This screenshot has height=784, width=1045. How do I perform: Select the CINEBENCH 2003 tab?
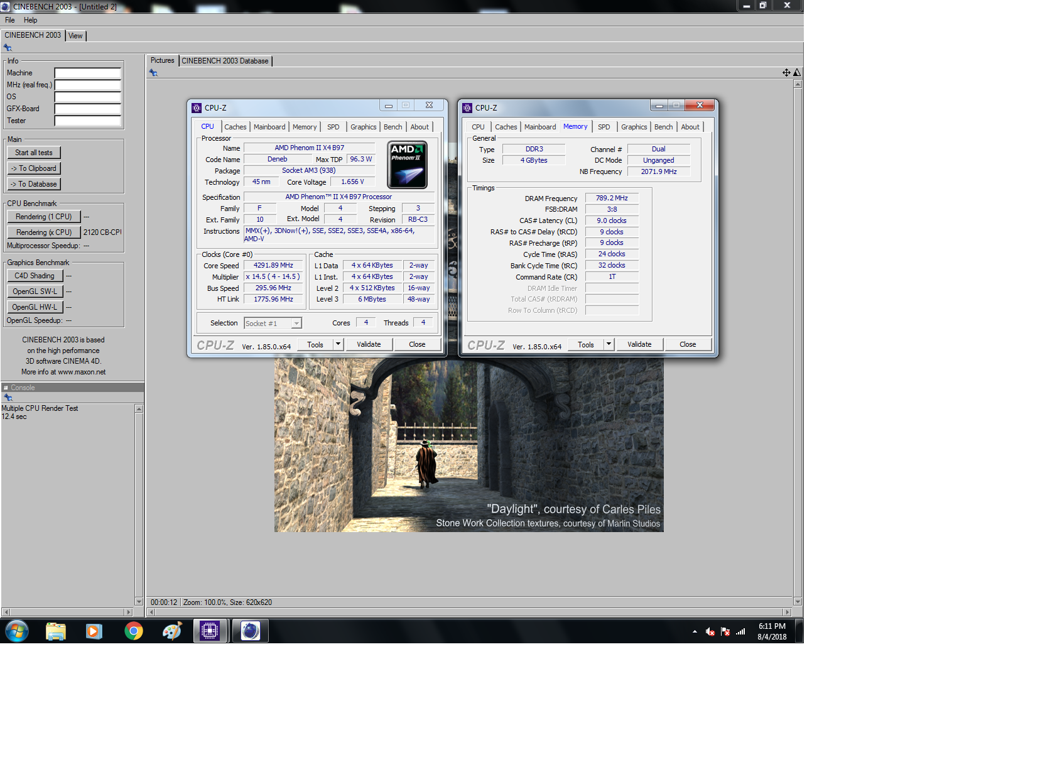click(33, 35)
